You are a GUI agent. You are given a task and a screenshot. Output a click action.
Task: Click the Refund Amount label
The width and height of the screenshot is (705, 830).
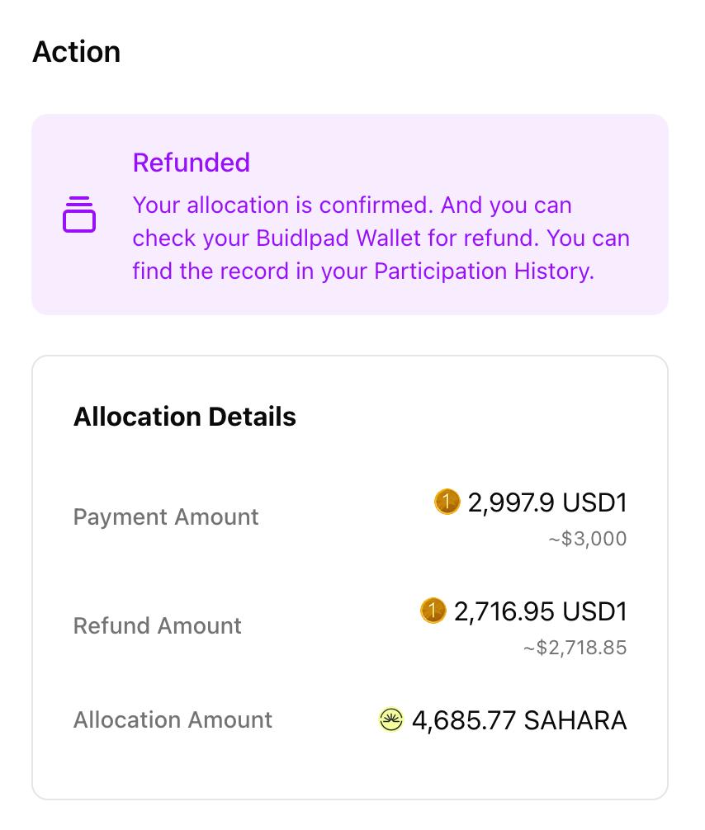(x=158, y=625)
